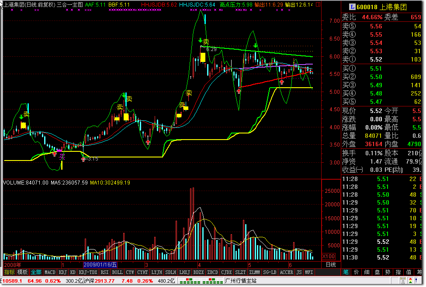The height and width of the screenshot is (287, 426).
Task: Select the 指 tab in right panel
Action: 398,272
